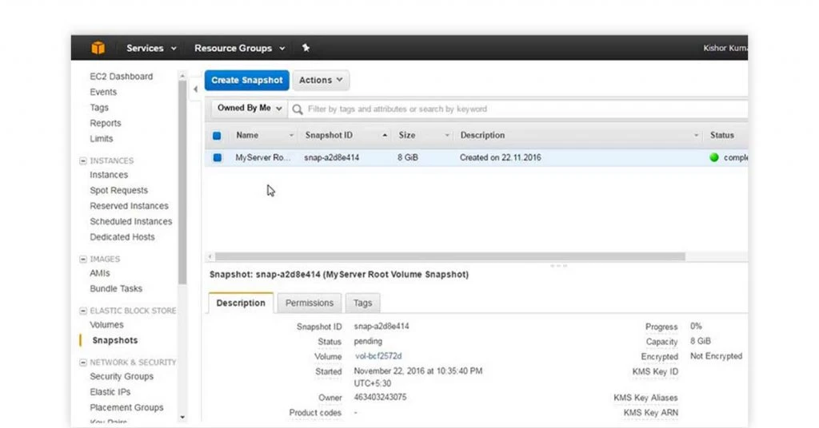819x428 pixels.
Task: Click the green completed status icon
Action: 714,157
